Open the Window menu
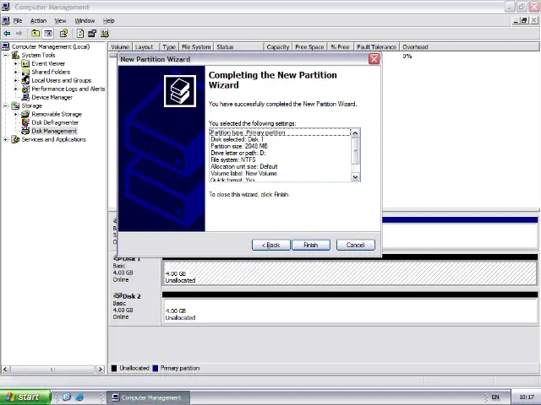Screen dimensions: 541x405 tap(85, 20)
